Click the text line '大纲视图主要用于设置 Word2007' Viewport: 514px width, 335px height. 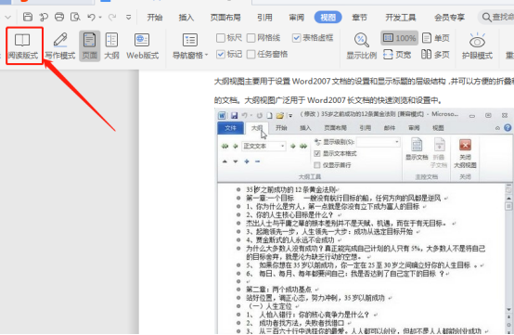click(272, 81)
